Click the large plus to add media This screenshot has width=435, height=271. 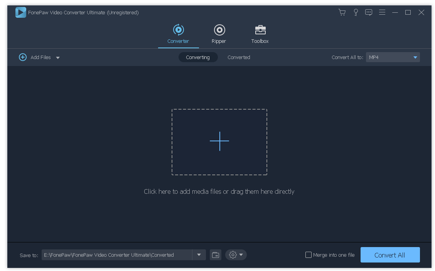pyautogui.click(x=219, y=141)
